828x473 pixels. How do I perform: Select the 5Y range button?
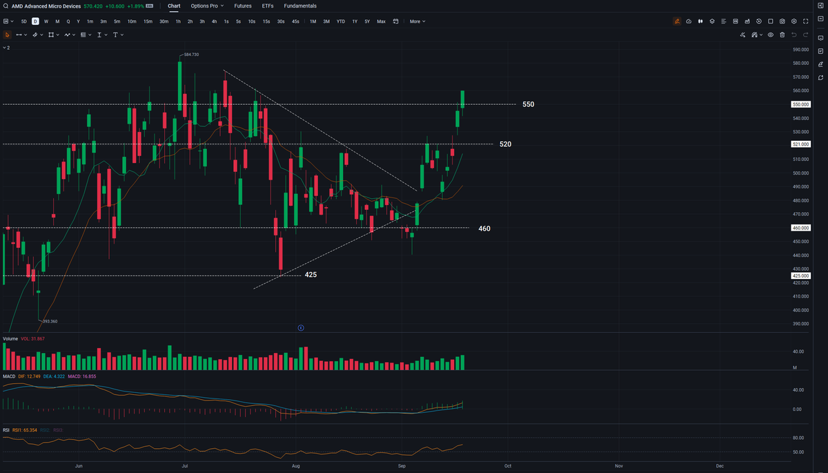click(x=367, y=21)
